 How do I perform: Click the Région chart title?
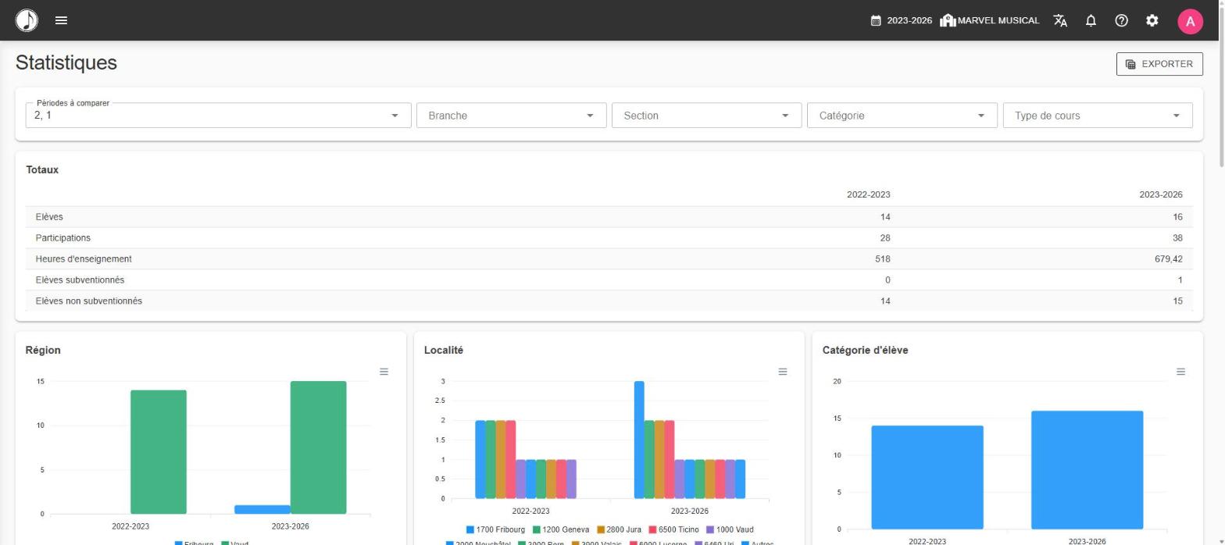tap(43, 351)
